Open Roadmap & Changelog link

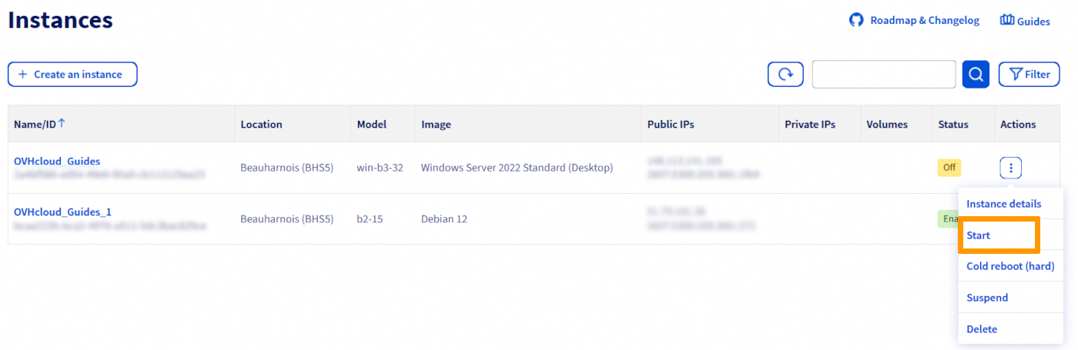pos(925,21)
